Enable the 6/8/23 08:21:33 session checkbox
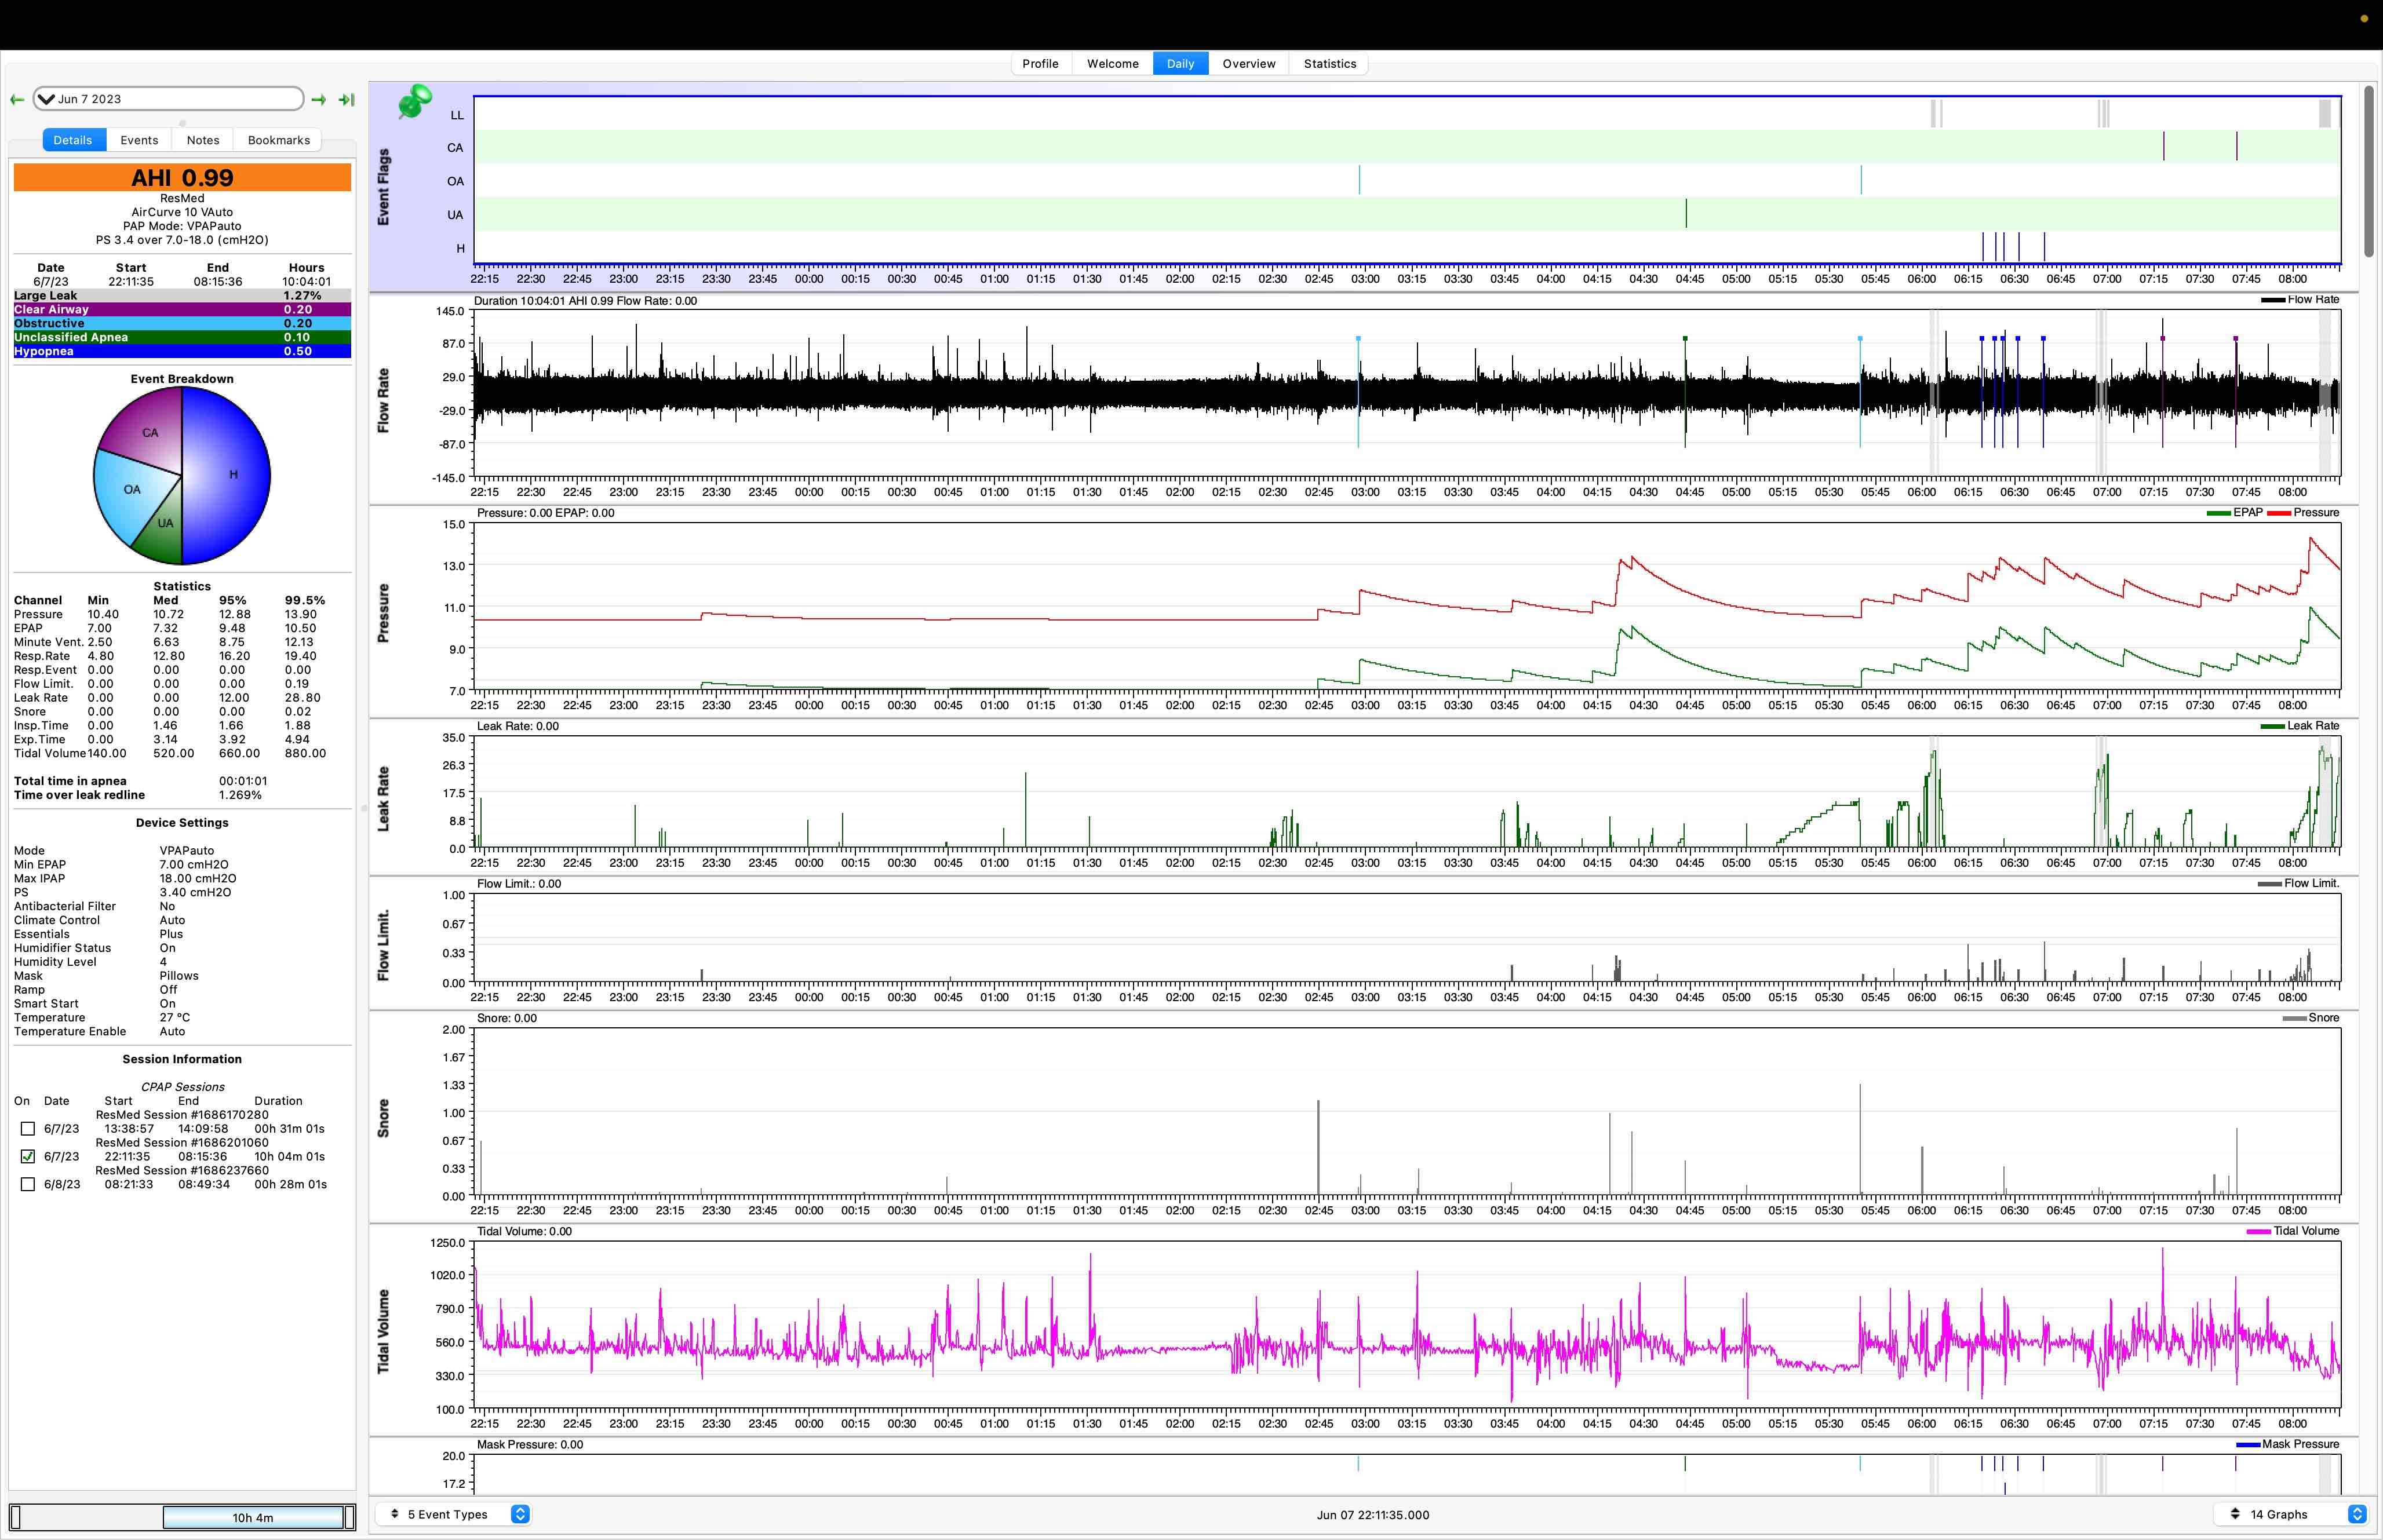This screenshot has width=2383, height=1540. click(28, 1184)
